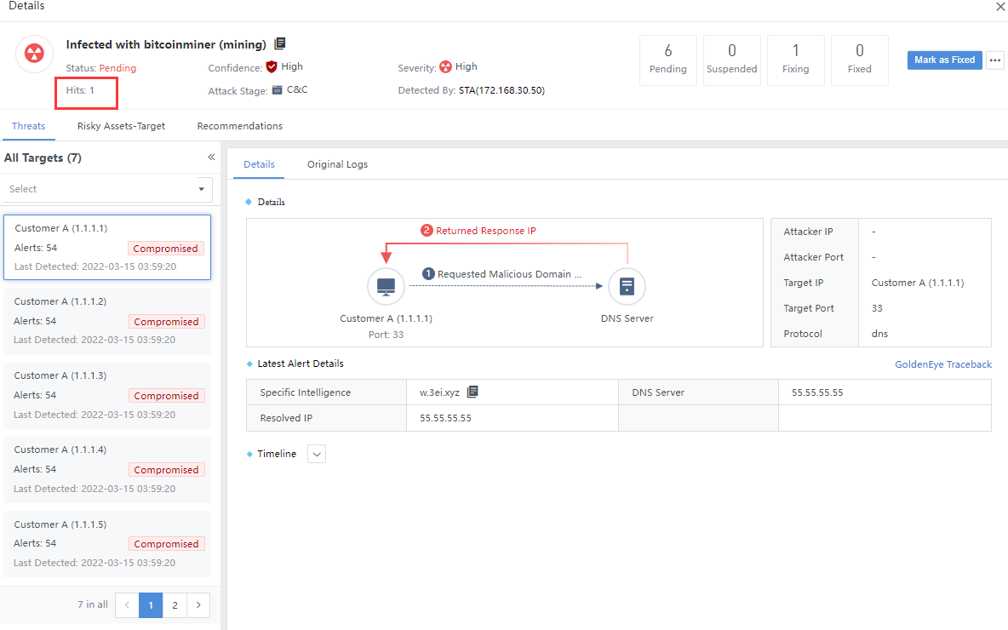Viewport: 1008px width, 630px height.
Task: Open the more options ellipsis menu
Action: [x=994, y=60]
